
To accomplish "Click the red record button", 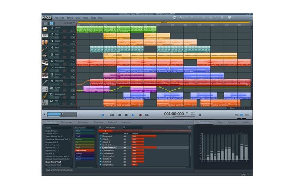I will pyautogui.click(x=140, y=115).
